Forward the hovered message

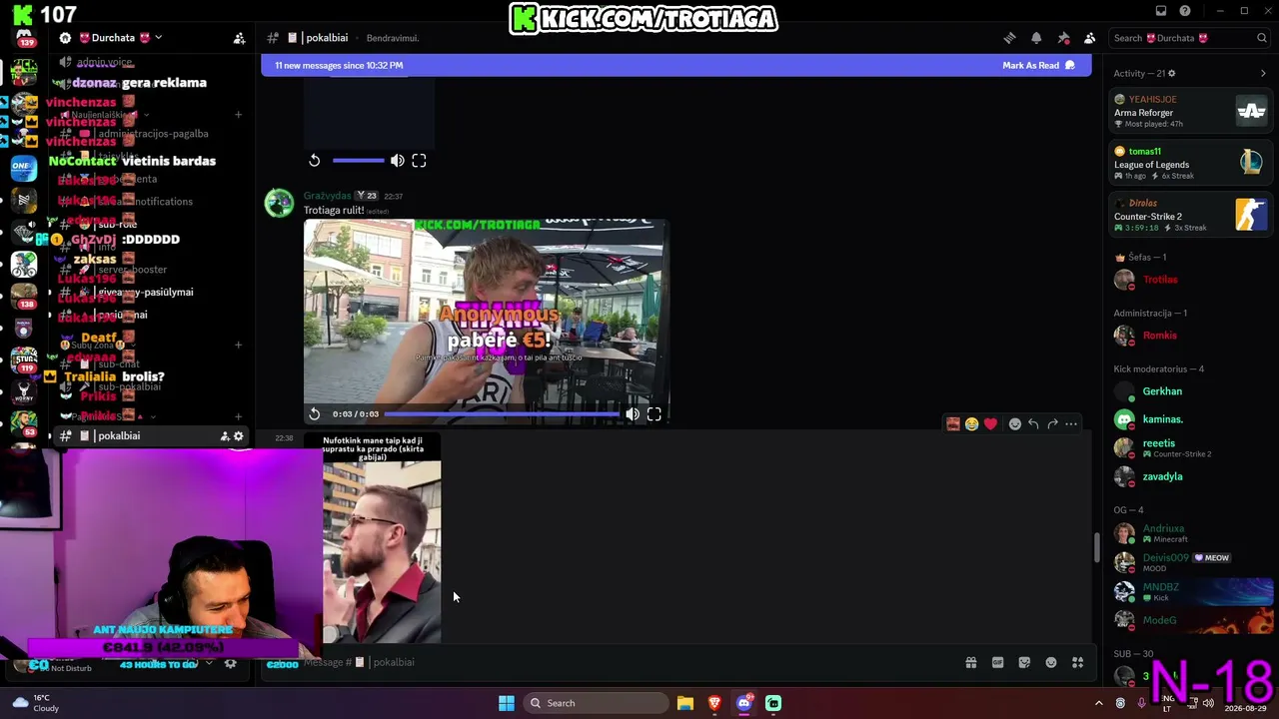(1052, 424)
